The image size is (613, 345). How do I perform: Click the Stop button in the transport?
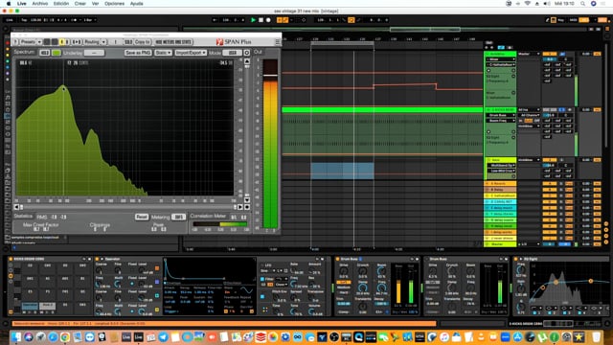pyautogui.click(x=261, y=20)
